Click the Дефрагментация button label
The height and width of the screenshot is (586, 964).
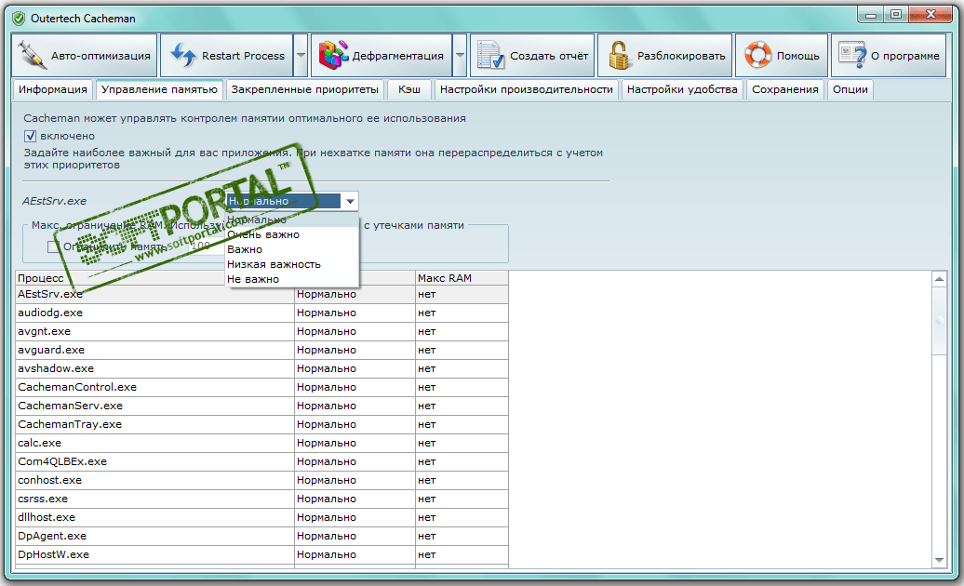coord(397,56)
